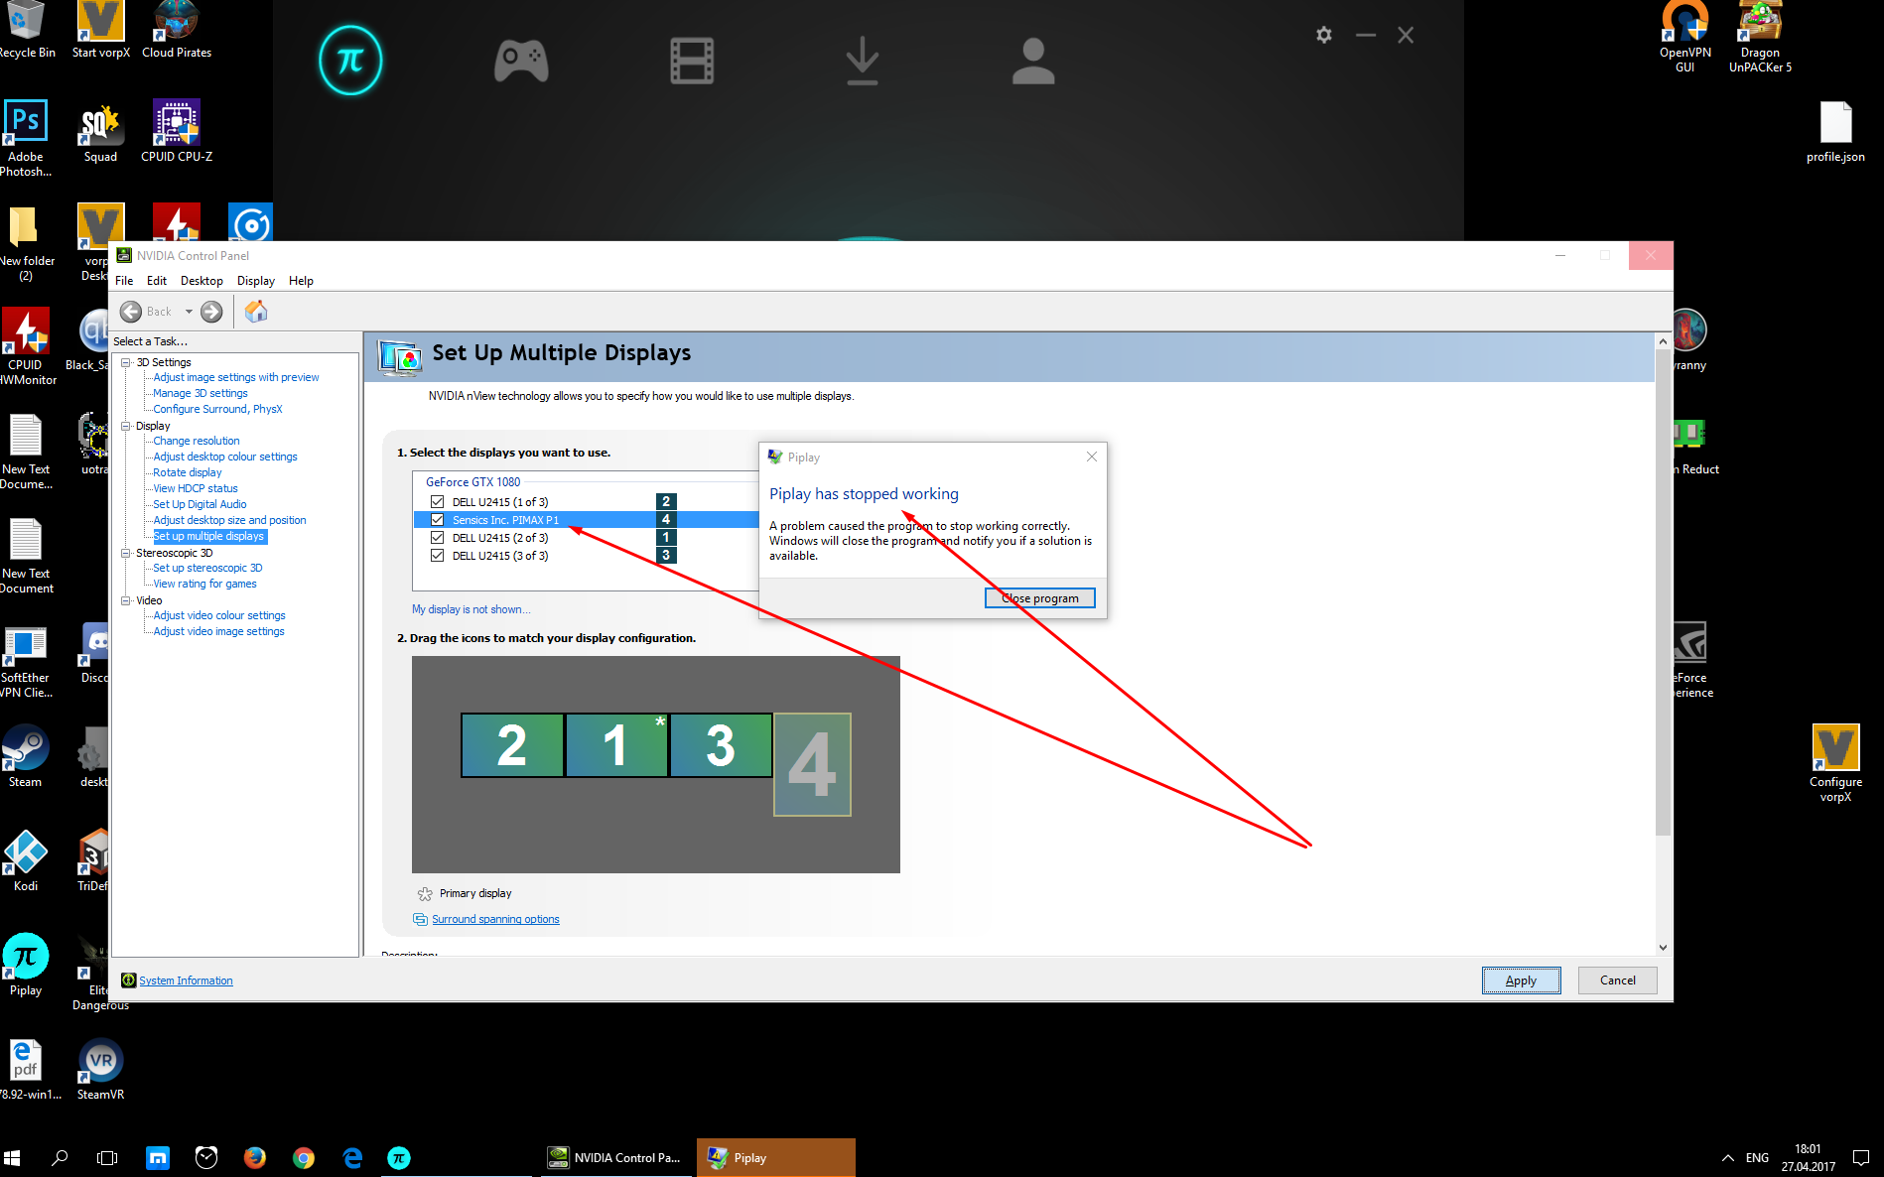1884x1177 pixels.
Task: Show hidden system tray icons
Action: click(1728, 1157)
